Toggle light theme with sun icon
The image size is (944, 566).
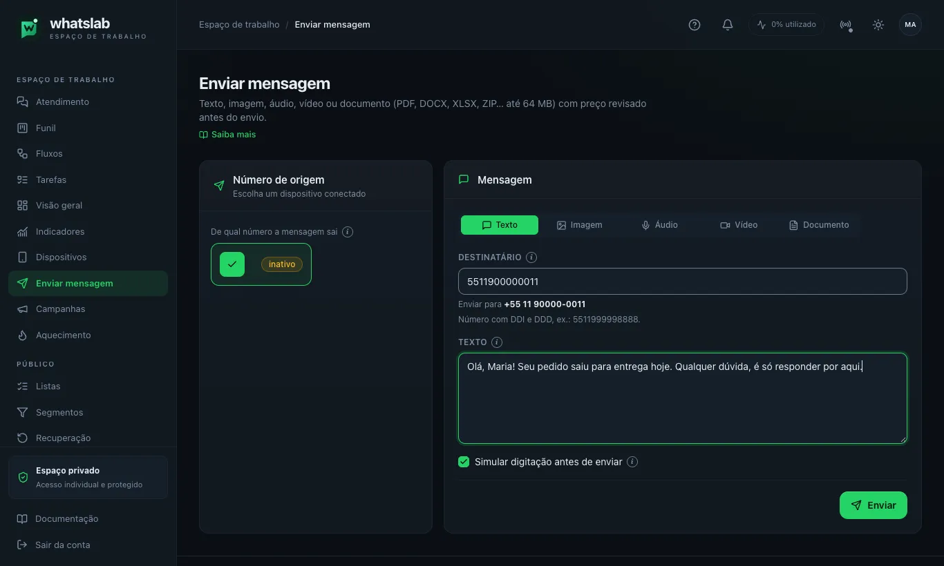click(878, 25)
